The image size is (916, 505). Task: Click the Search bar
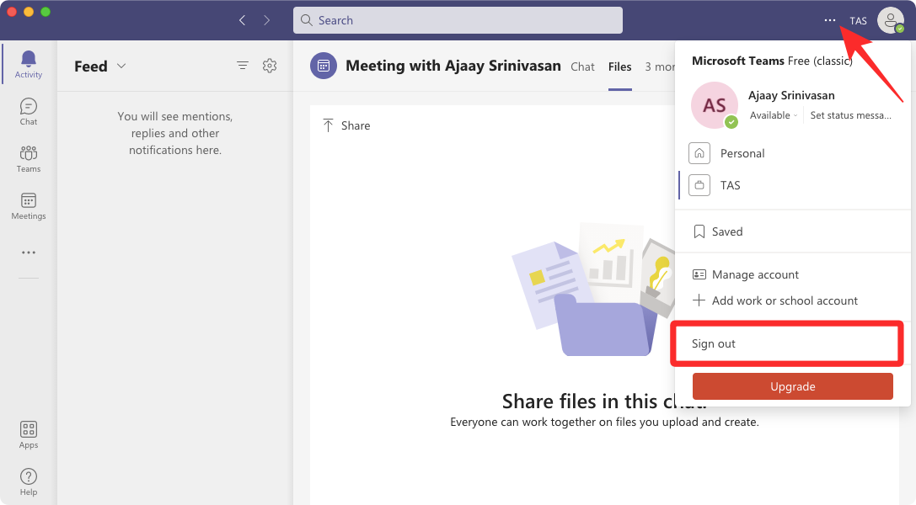(x=458, y=19)
